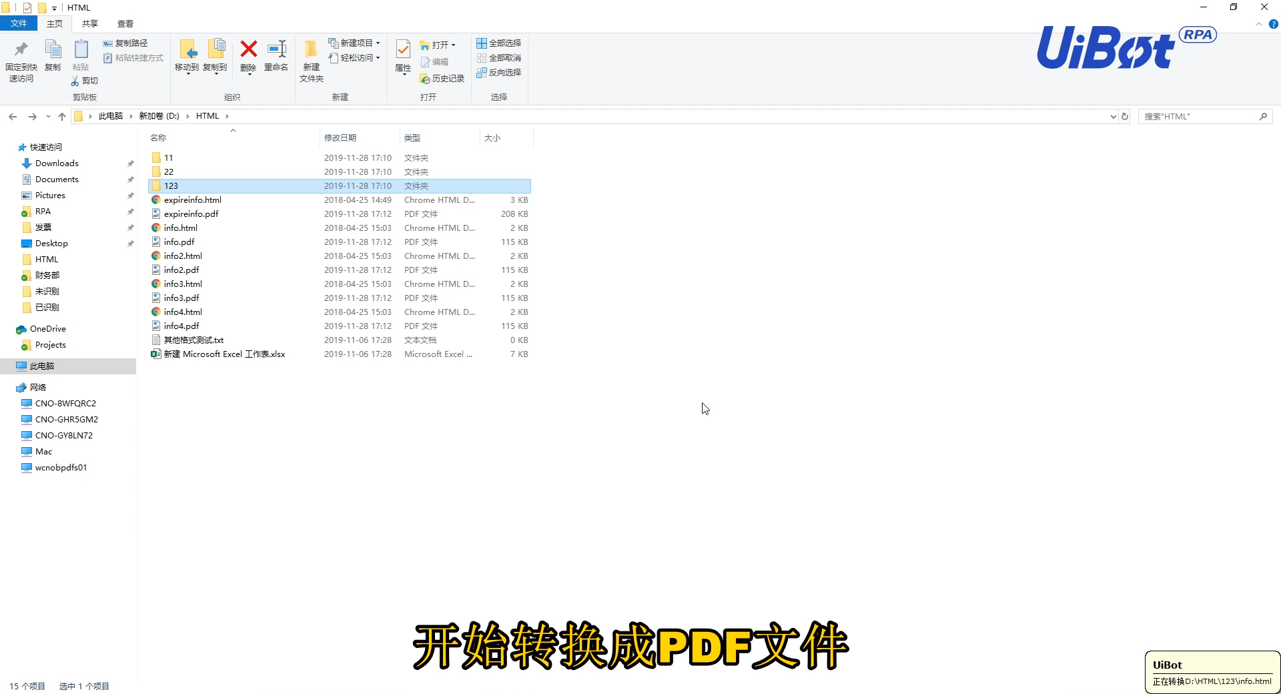Screen dimensions: 1281x694
Task: Click the Copy icon in the ribbon
Action: (53, 49)
